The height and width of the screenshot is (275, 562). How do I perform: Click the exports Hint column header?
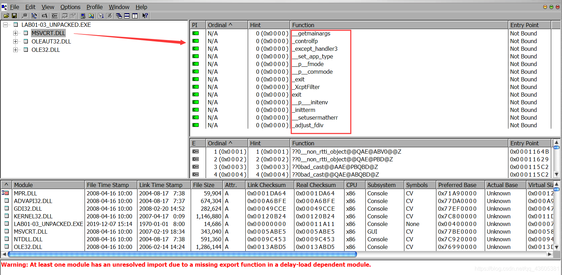(x=269, y=143)
